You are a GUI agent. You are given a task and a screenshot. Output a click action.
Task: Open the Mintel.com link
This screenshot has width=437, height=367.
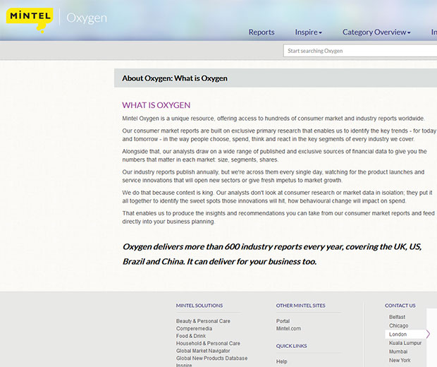[288, 328]
